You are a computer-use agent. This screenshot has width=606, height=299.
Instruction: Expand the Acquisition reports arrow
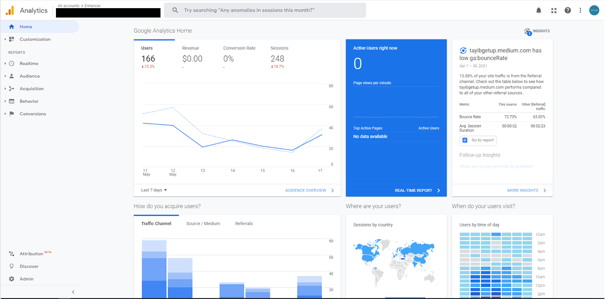[x=5, y=89]
